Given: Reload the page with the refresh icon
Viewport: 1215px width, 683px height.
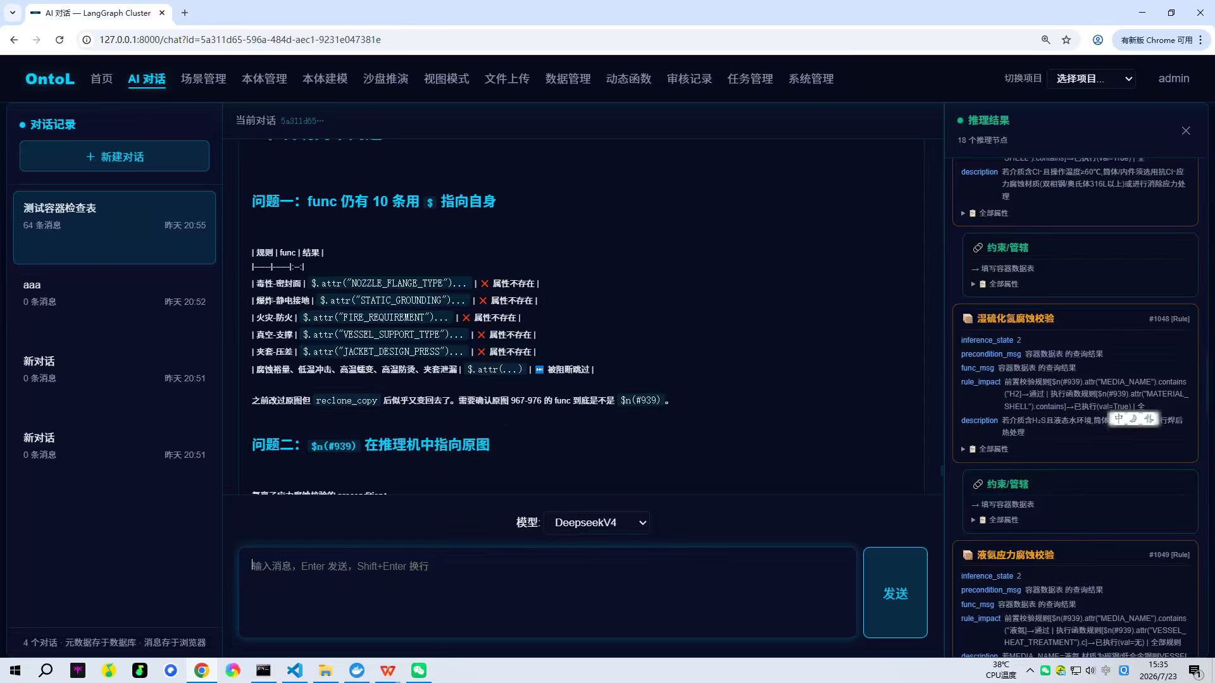Looking at the screenshot, I should coord(59,40).
